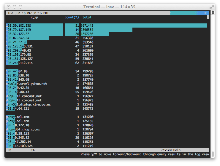This screenshot has height=166, width=220.
Task: Click the scrollback icon at scrollbar top
Action: tap(213, 13)
